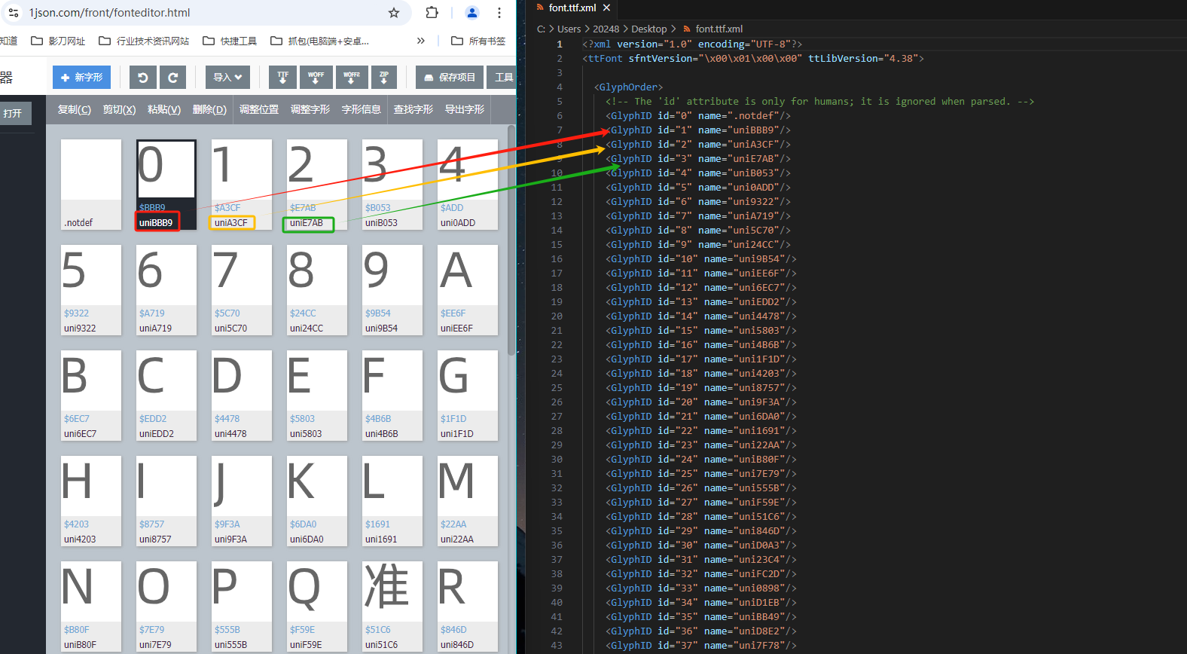The image size is (1187, 654).
Task: Choose 粘贴(V) paste command
Action: coord(164,109)
